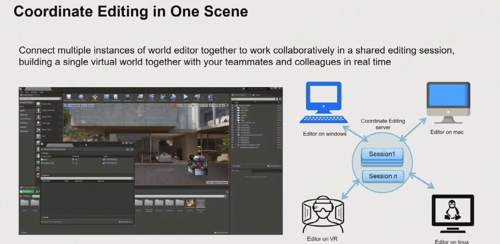The image size is (500, 244).
Task: Activate the VR Mode toolbar icon
Action: 163,97
